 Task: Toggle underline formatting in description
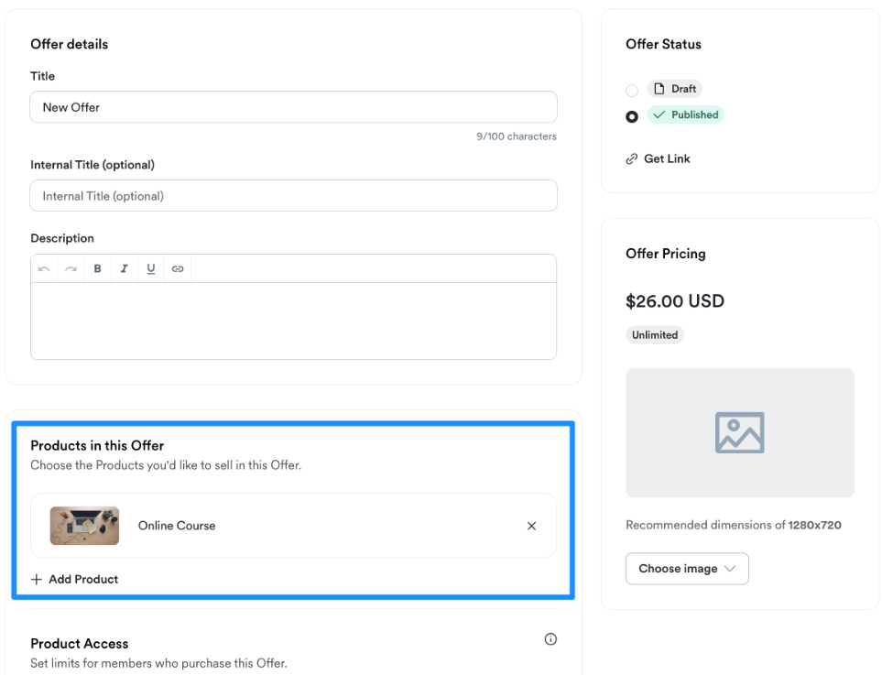click(x=151, y=269)
